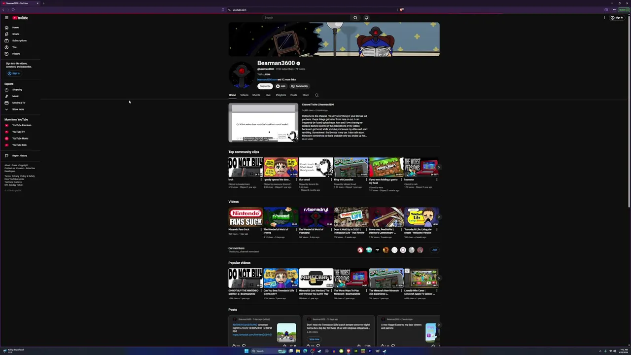Click Vote now on the Tomodachi Life post

pyautogui.click(x=314, y=339)
